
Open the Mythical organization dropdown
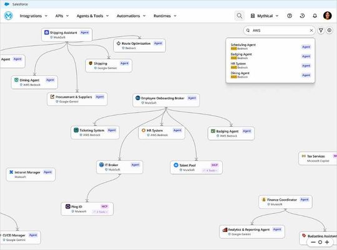click(265, 16)
